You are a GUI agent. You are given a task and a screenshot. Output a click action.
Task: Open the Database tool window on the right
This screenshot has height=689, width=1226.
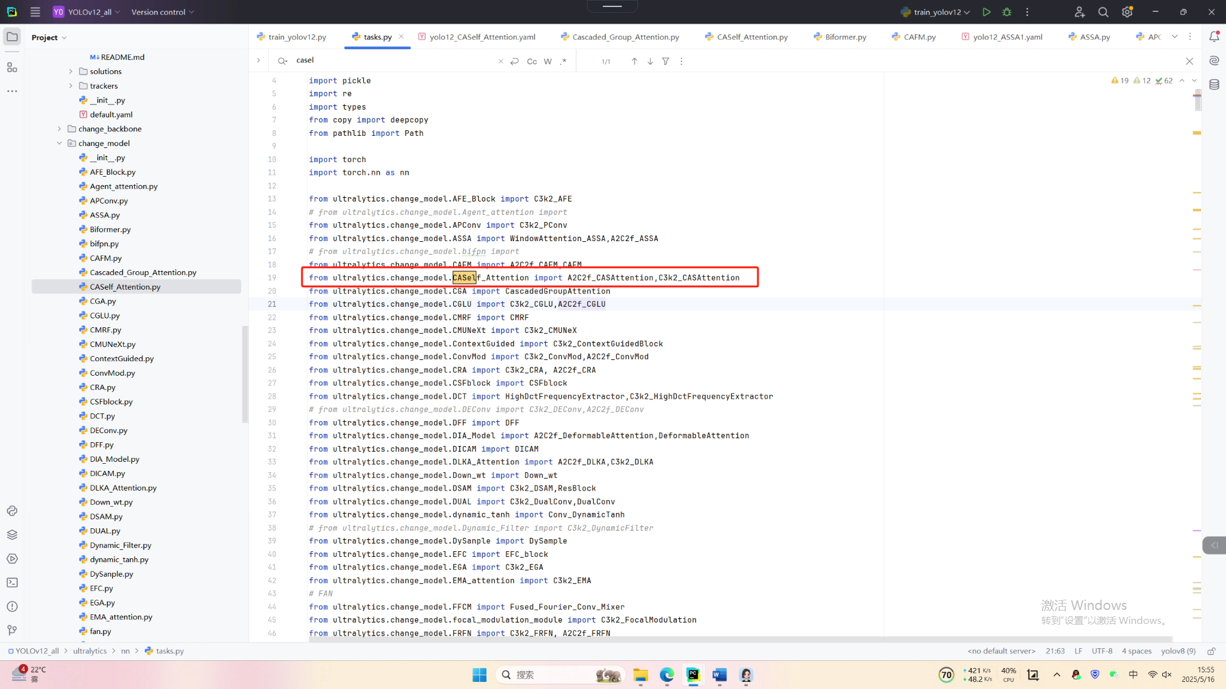[x=1214, y=84]
